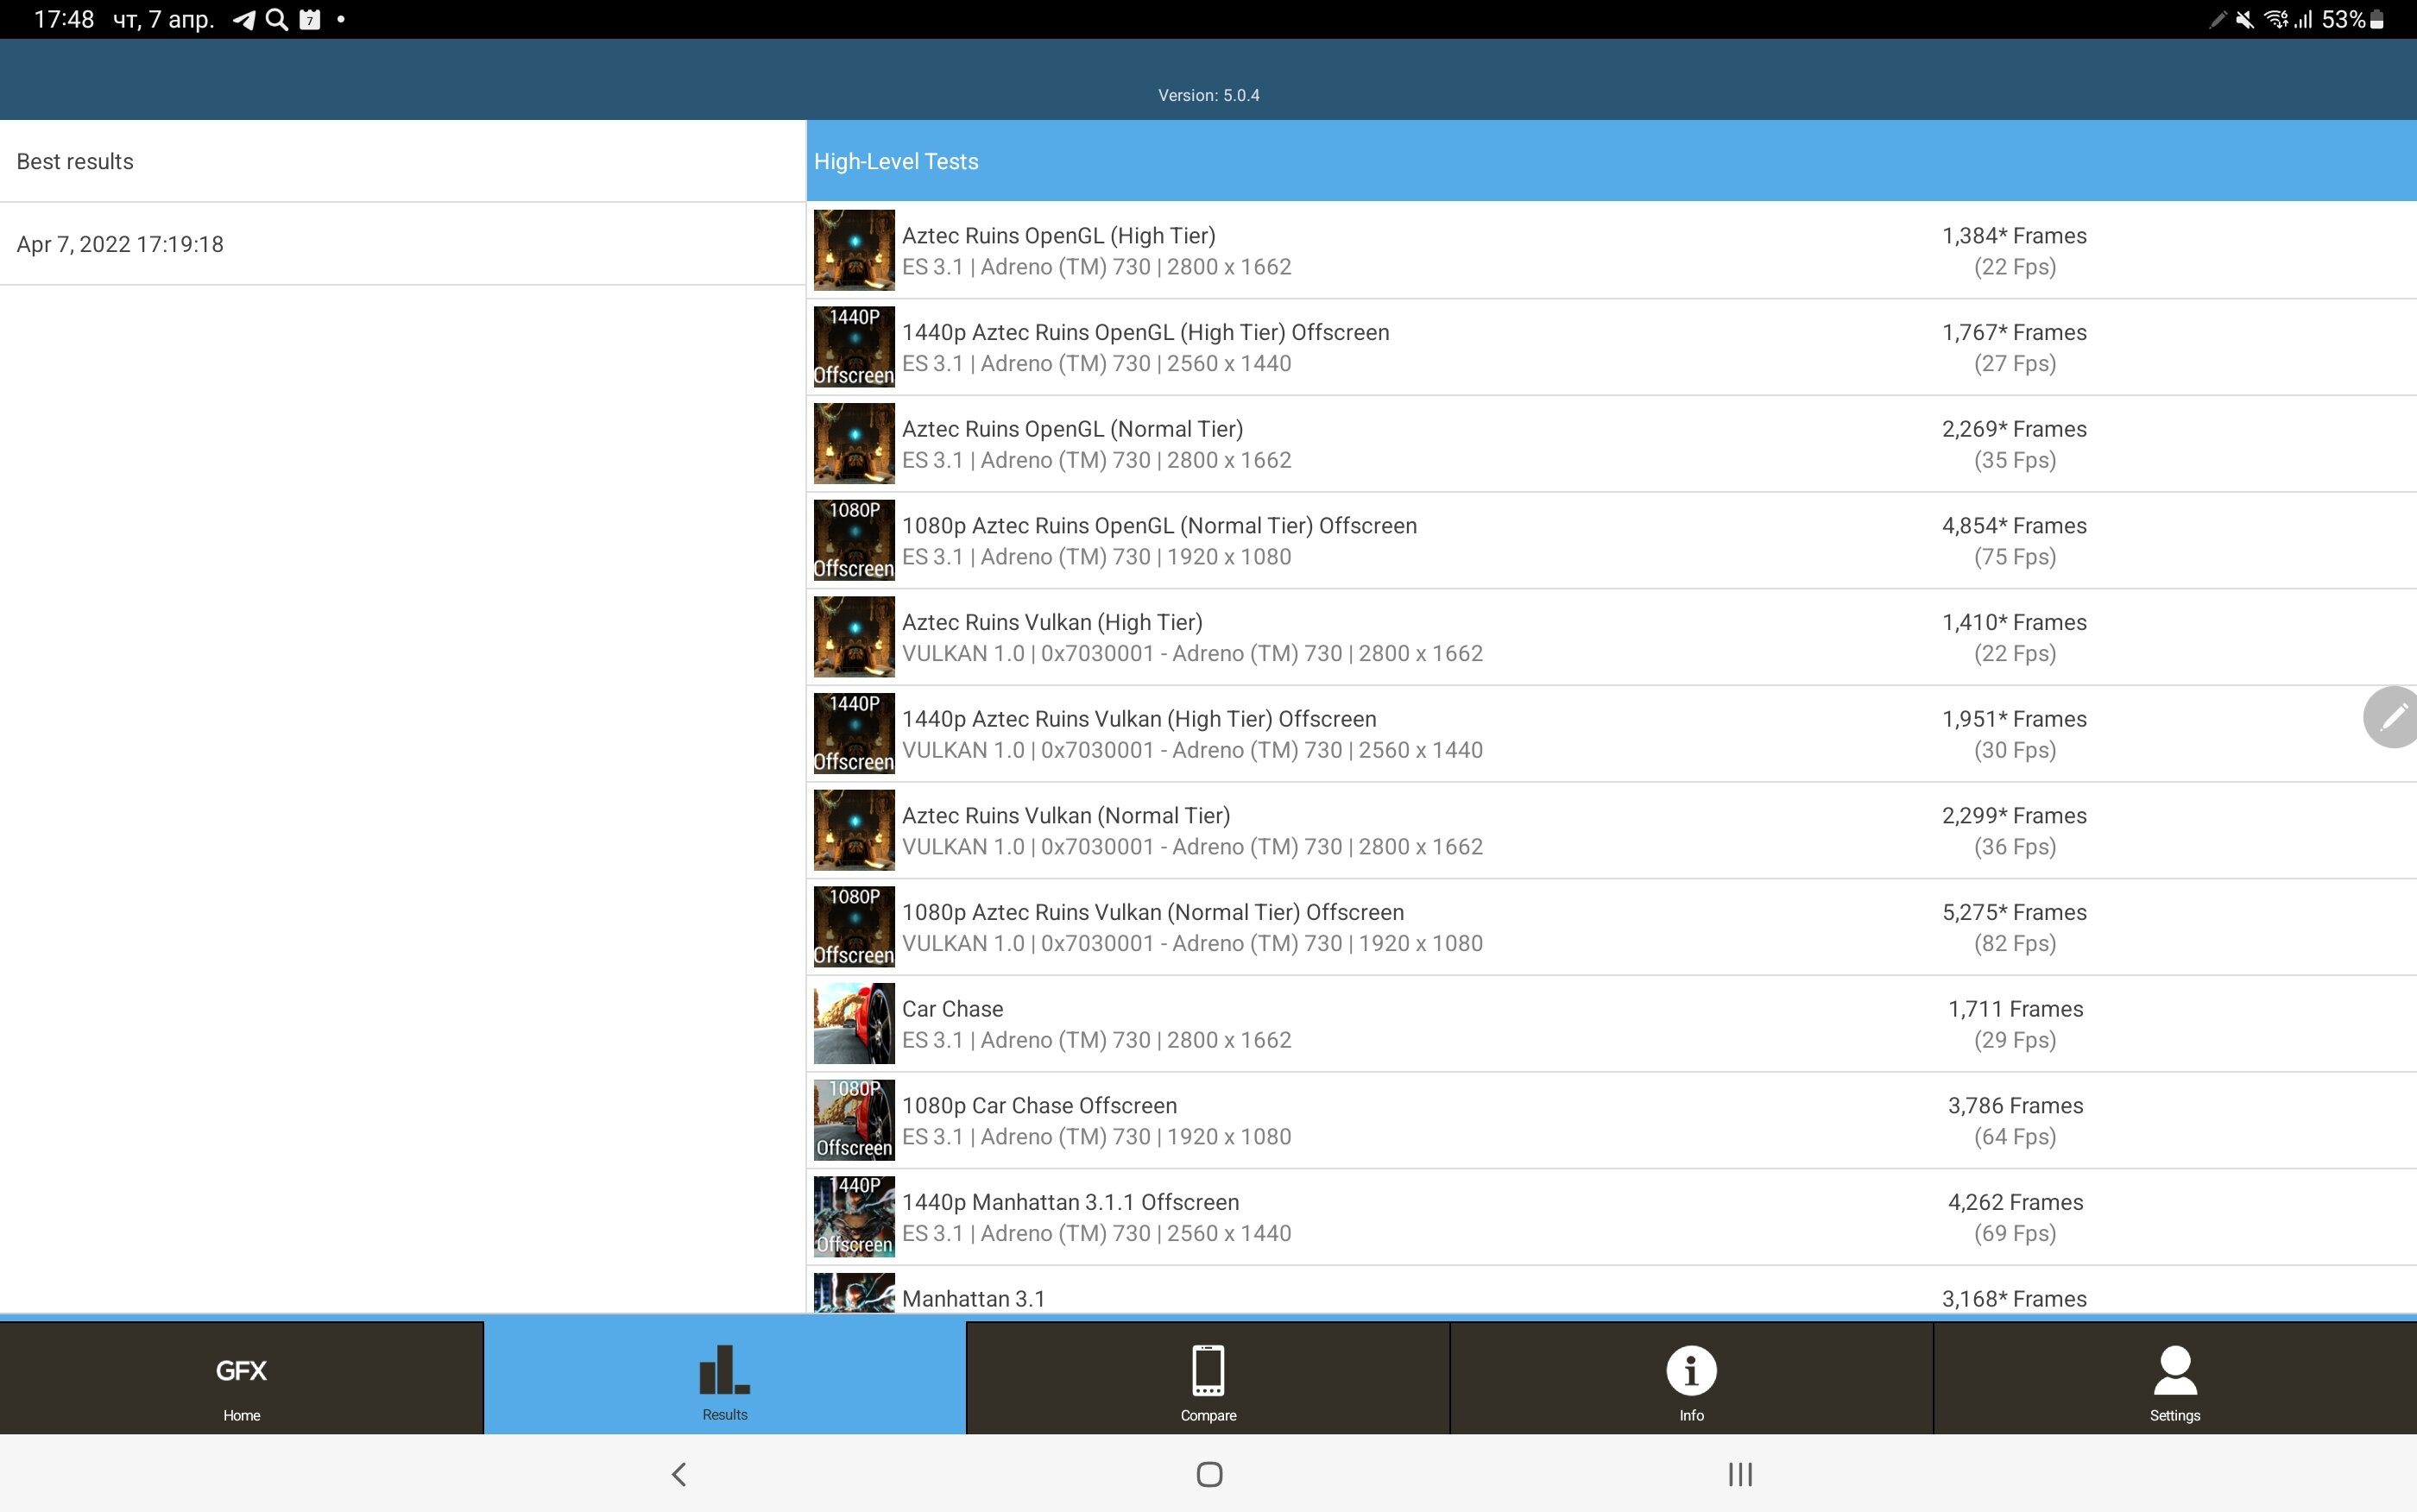Select 1440p Aztec Ruins OpenGL (High Tier) Offscreen title
The width and height of the screenshot is (2417, 1512).
click(x=1146, y=332)
